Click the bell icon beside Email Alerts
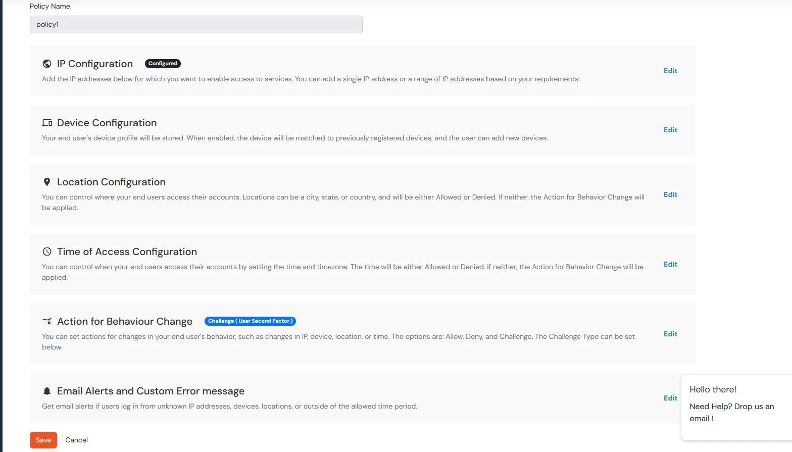 pos(47,391)
